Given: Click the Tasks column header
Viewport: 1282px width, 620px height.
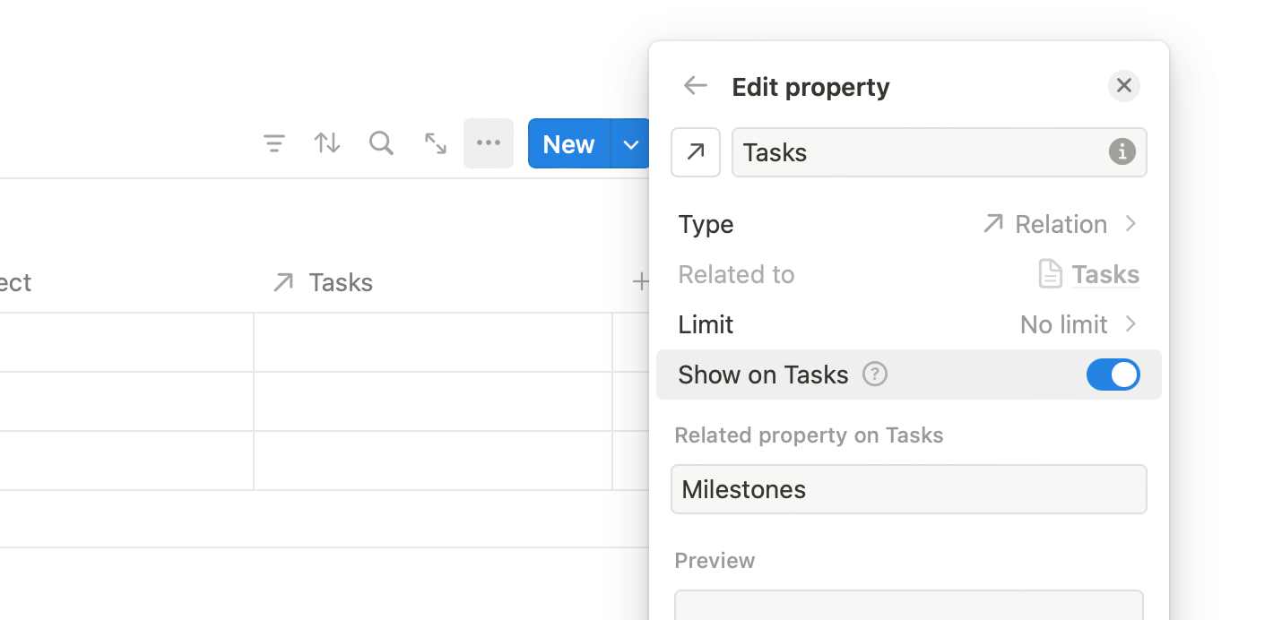Looking at the screenshot, I should pyautogui.click(x=341, y=283).
